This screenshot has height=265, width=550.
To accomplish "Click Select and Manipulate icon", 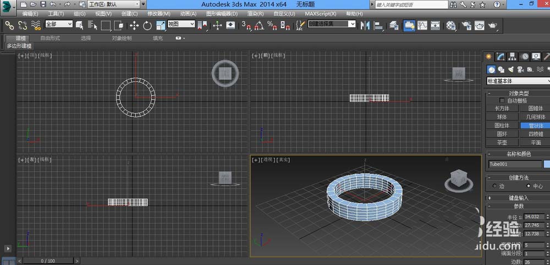I will (217, 25).
